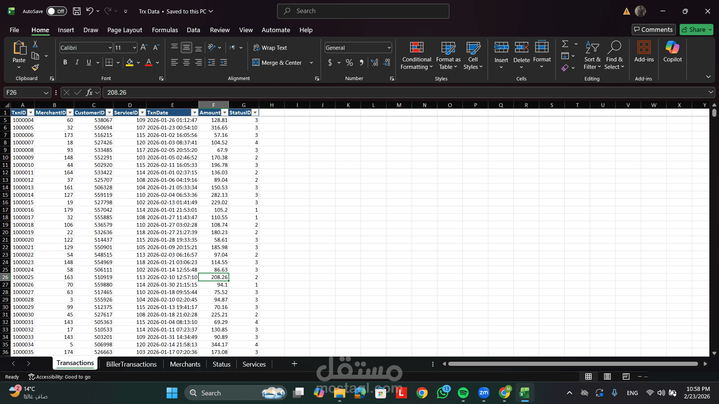This screenshot has height=404, width=719.
Task: Click the Increase Decimal icon
Action: (374, 62)
